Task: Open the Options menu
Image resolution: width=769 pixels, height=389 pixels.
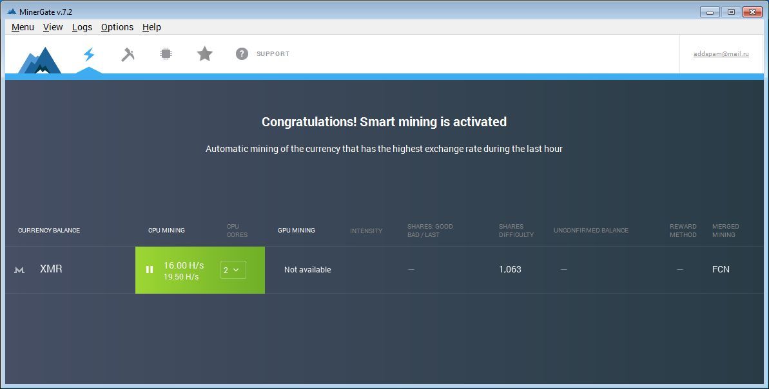Action: 117,28
